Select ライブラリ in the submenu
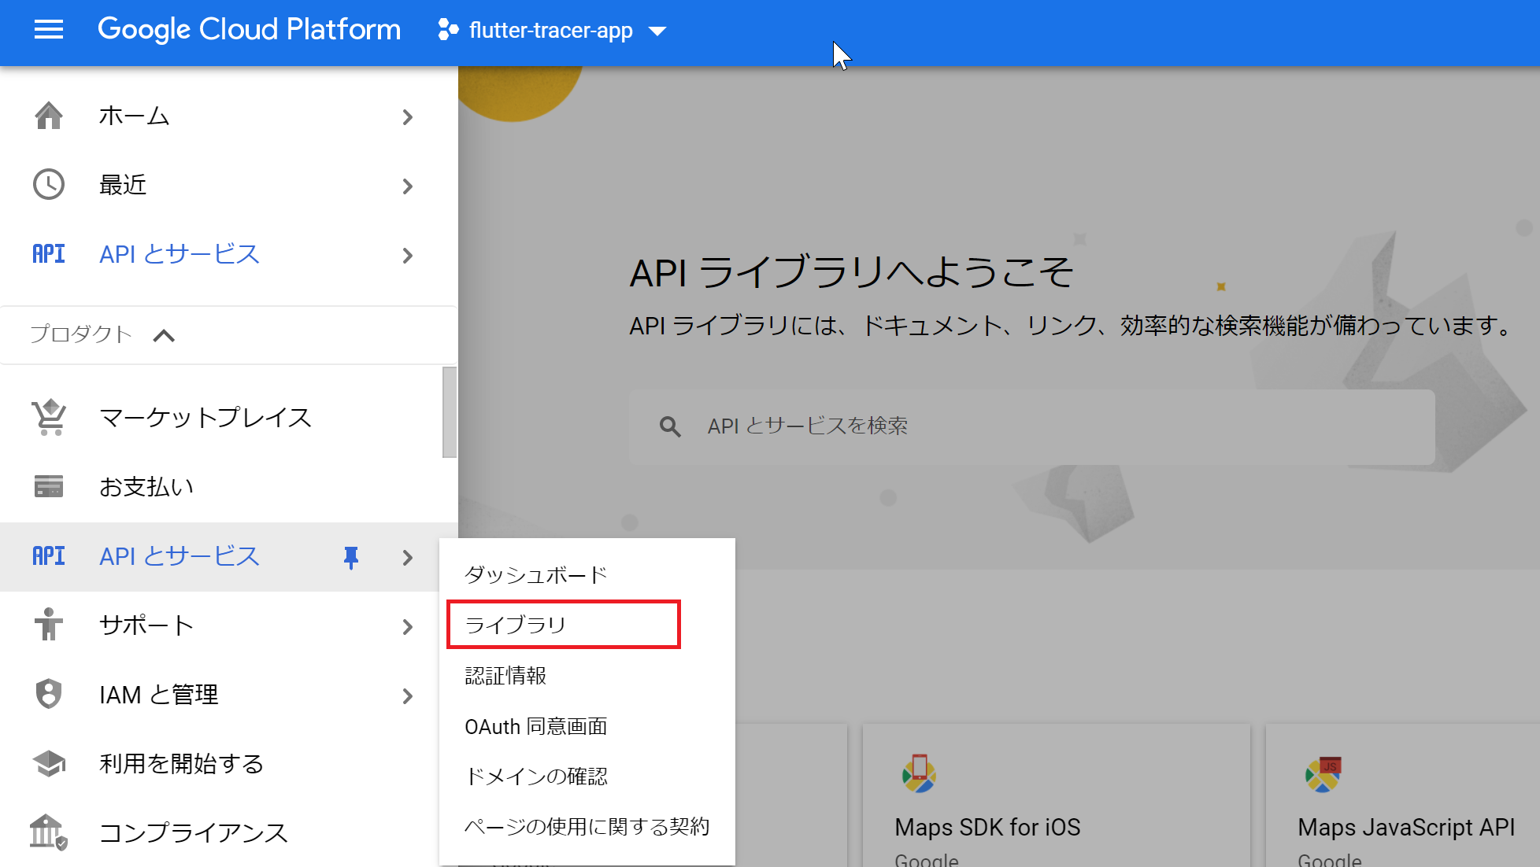Viewport: 1540px width, 867px height. 516,625
